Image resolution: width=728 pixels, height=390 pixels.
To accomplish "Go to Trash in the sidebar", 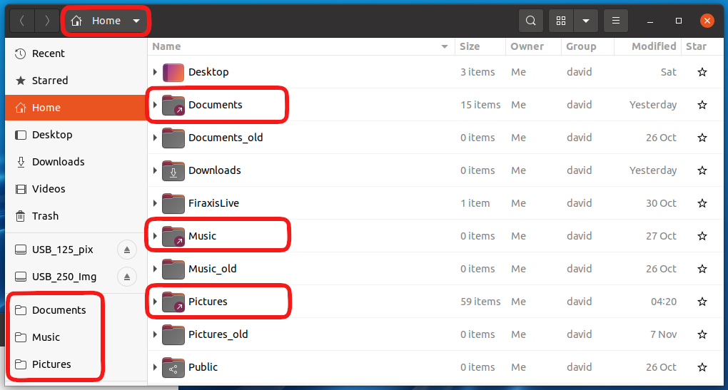I will point(45,216).
